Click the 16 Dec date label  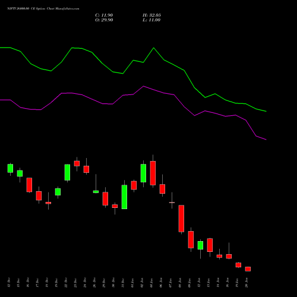[x=28, y=283]
